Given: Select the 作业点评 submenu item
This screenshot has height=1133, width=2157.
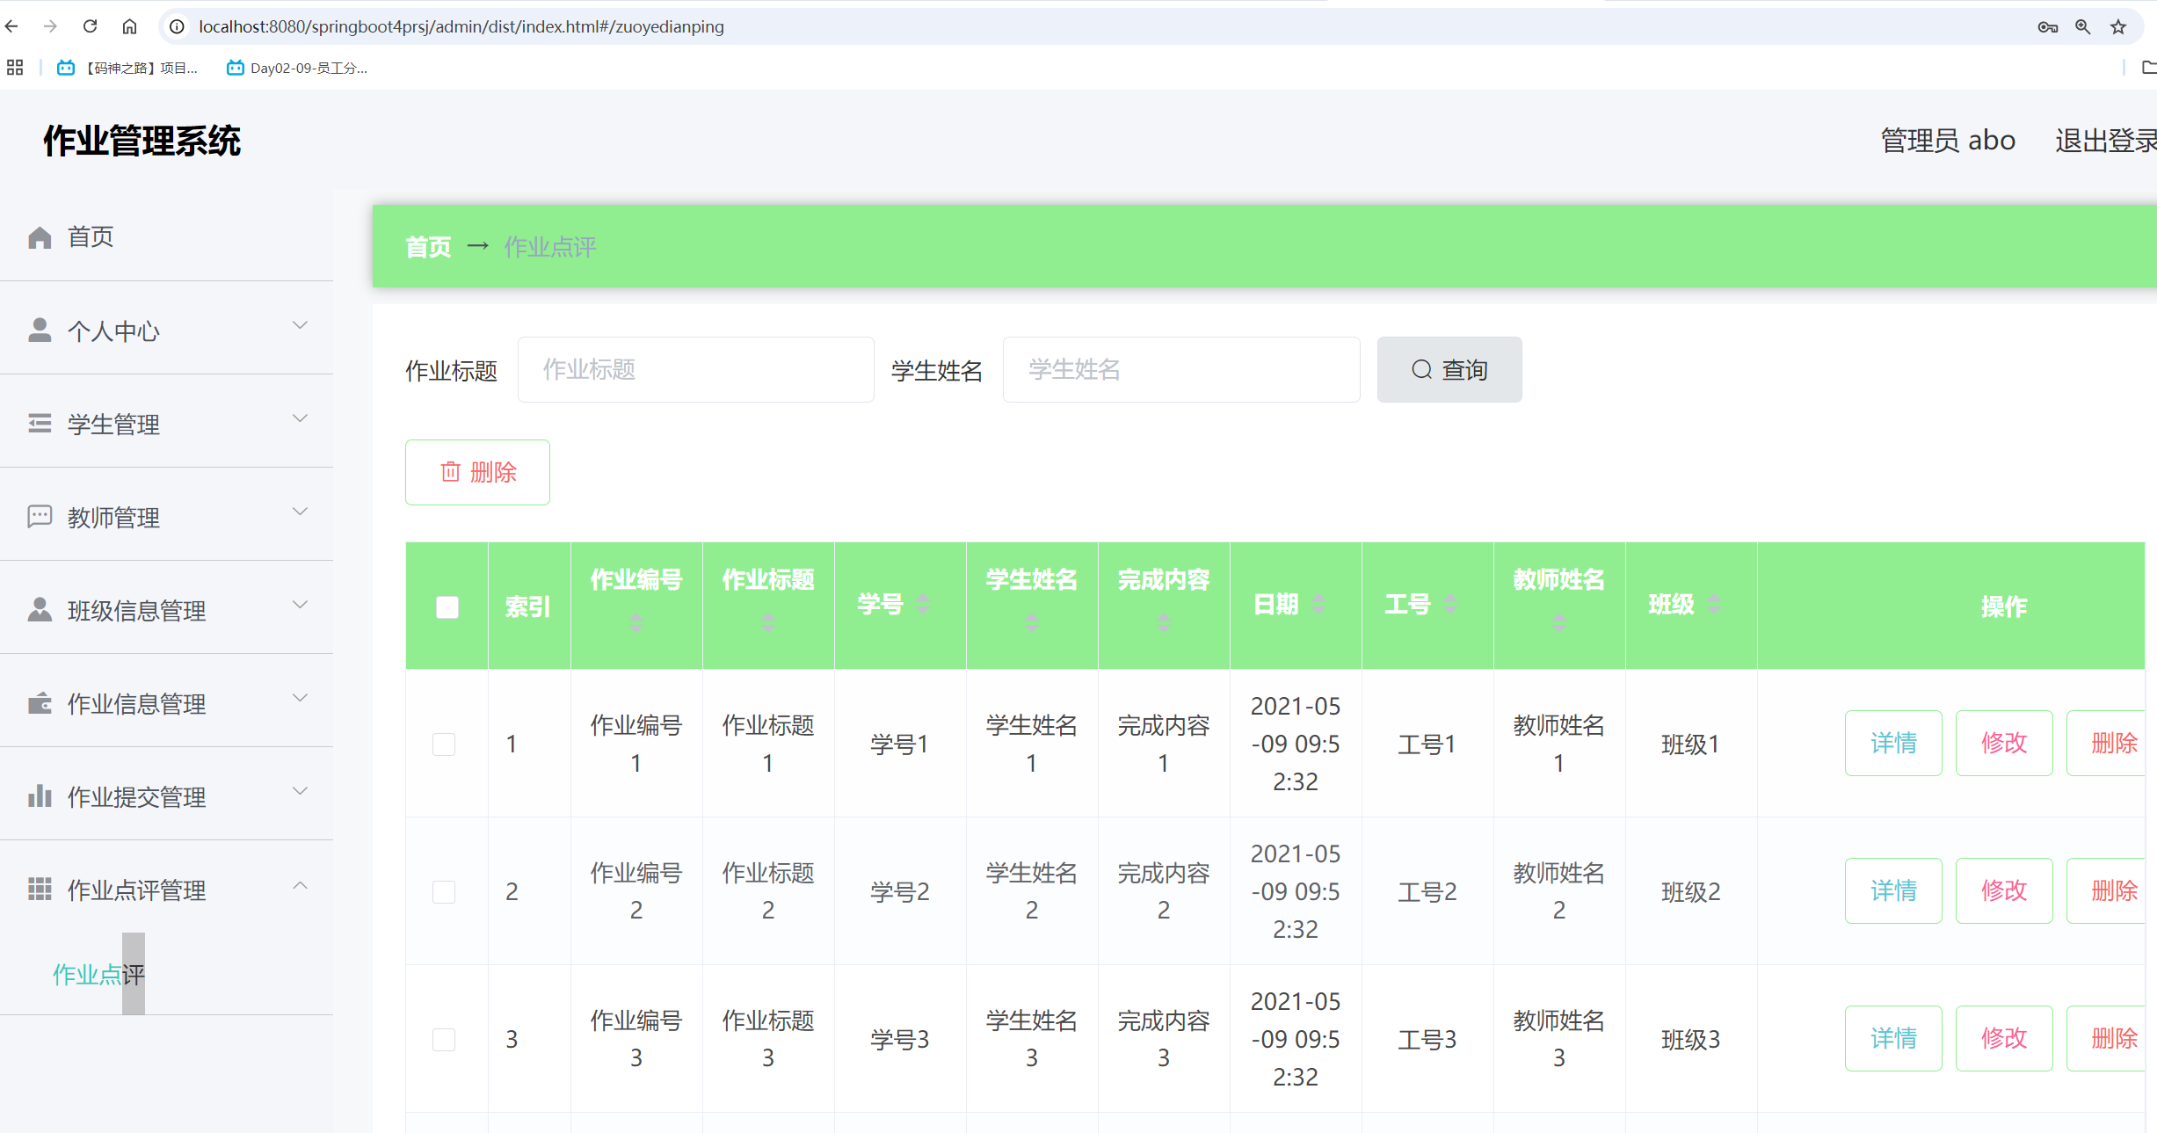Looking at the screenshot, I should click(x=98, y=974).
